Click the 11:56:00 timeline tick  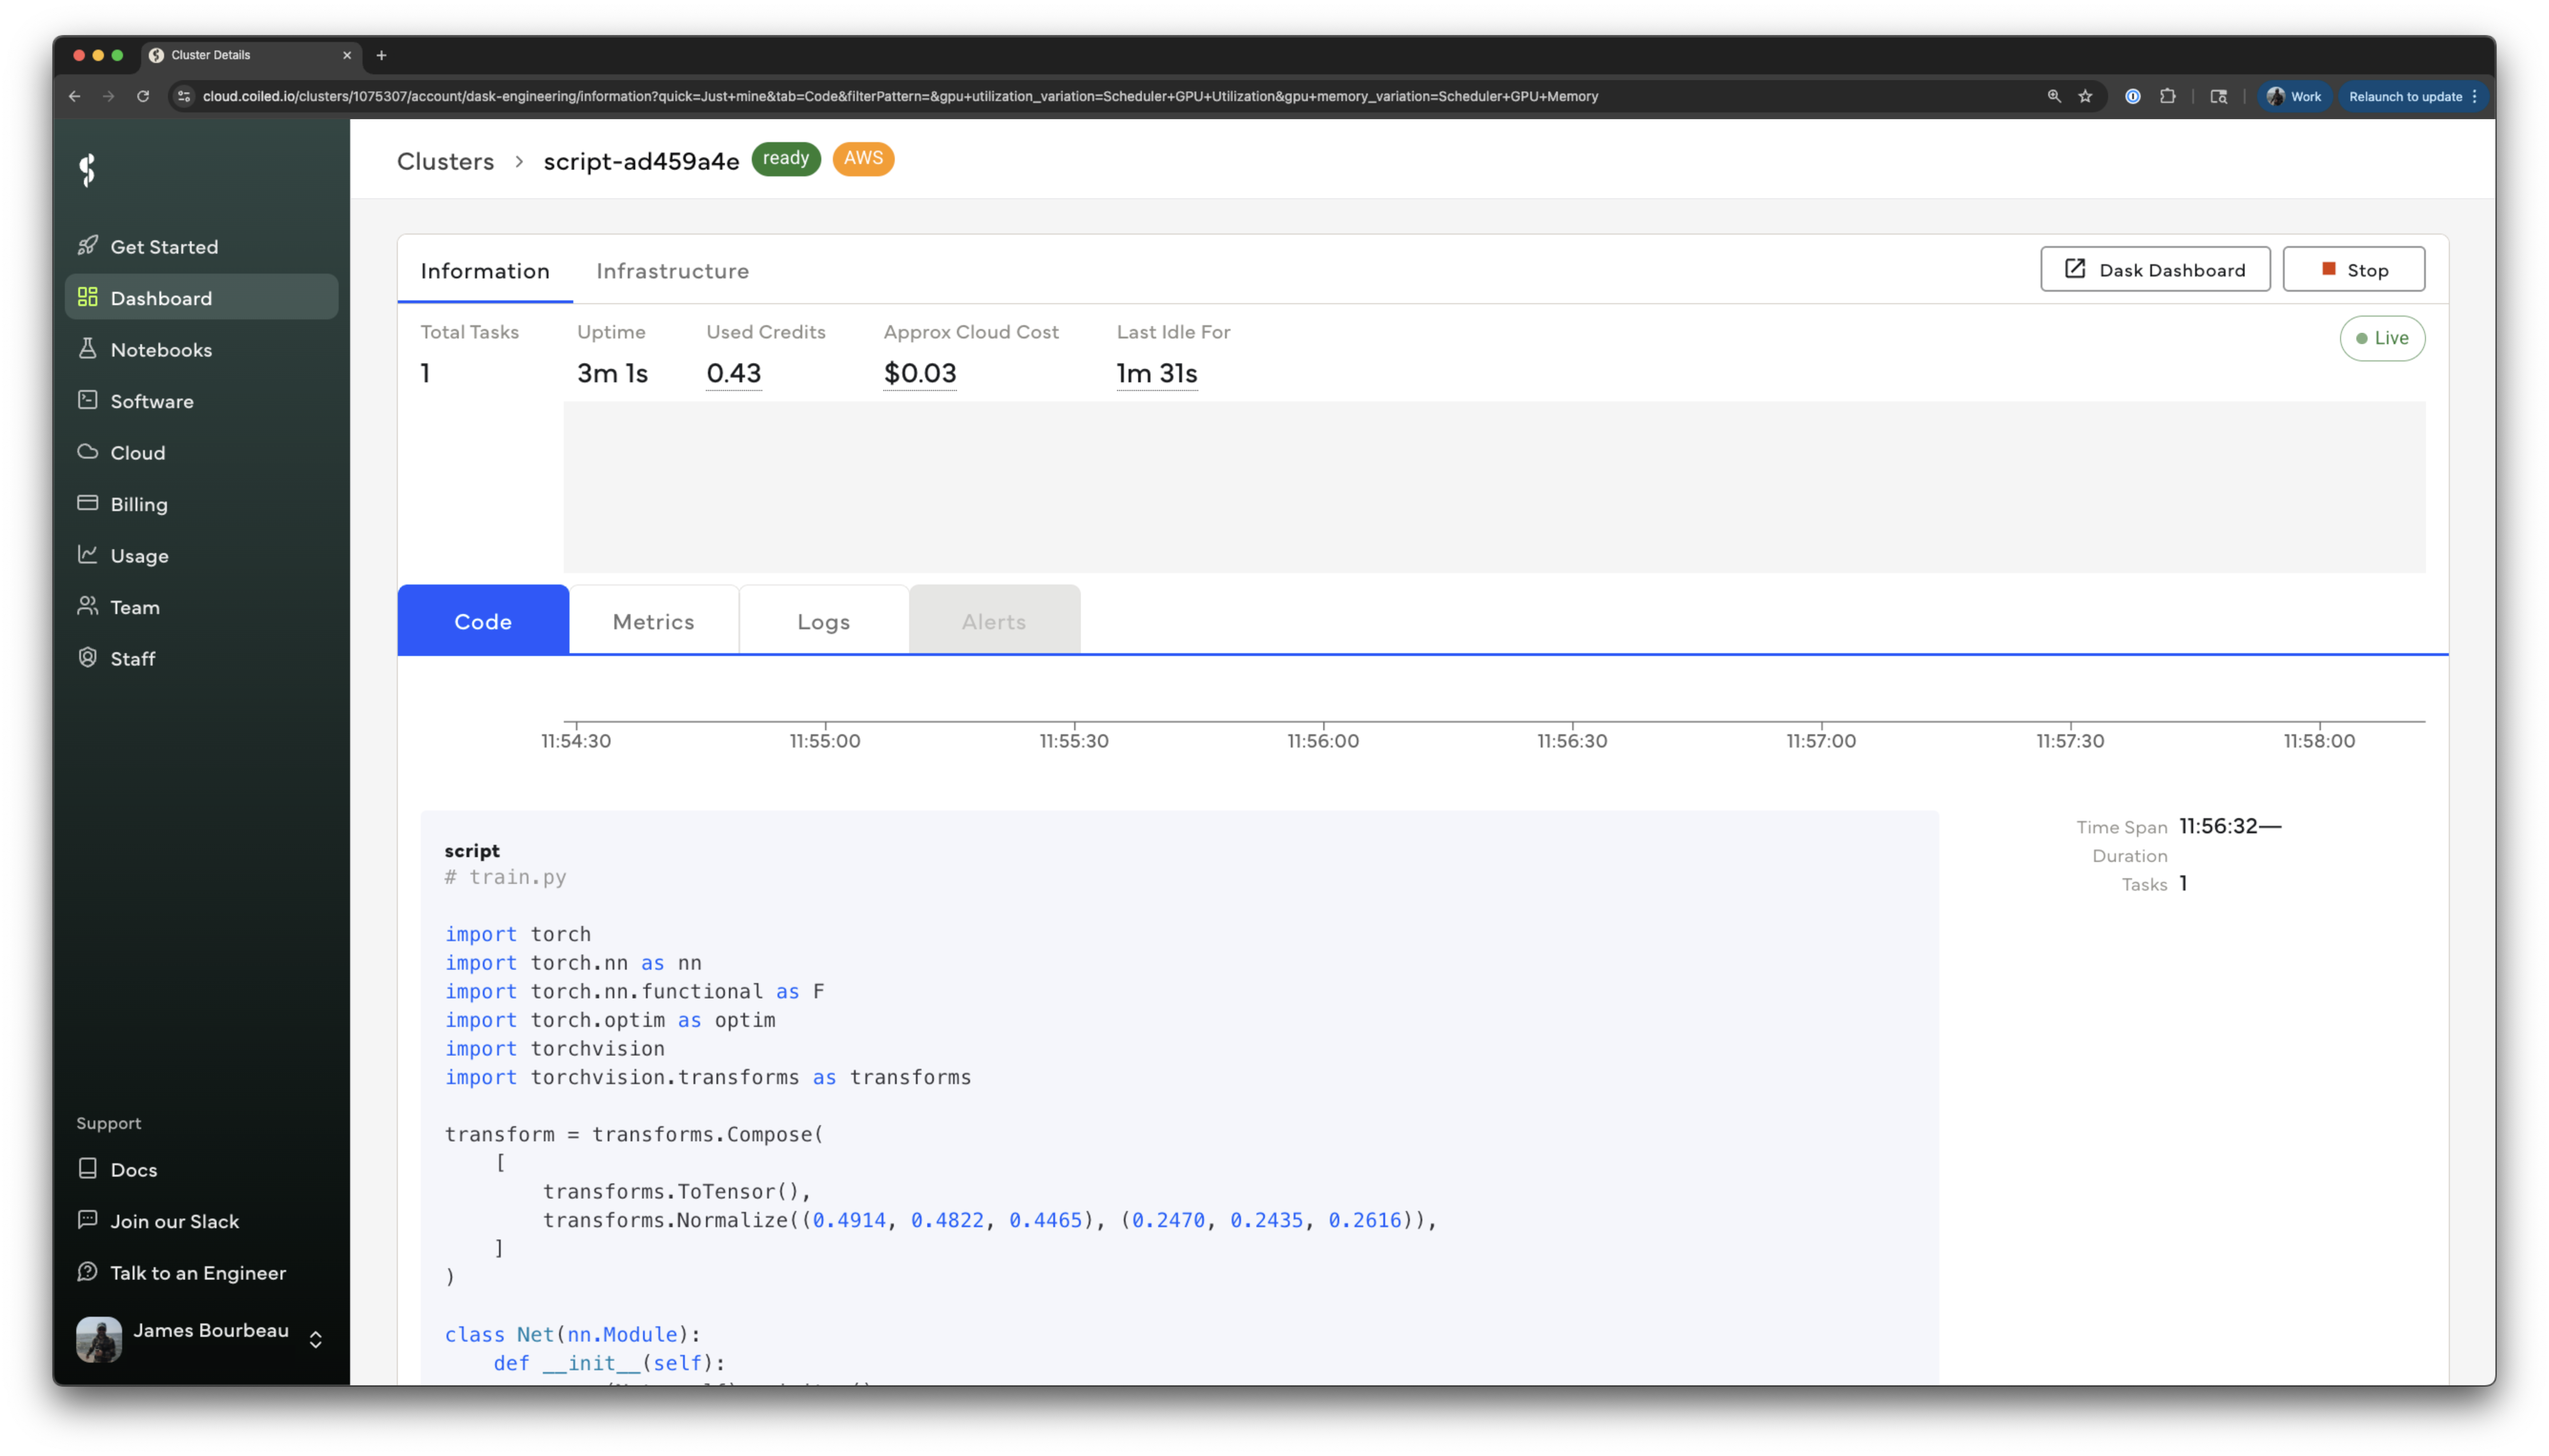click(1323, 740)
